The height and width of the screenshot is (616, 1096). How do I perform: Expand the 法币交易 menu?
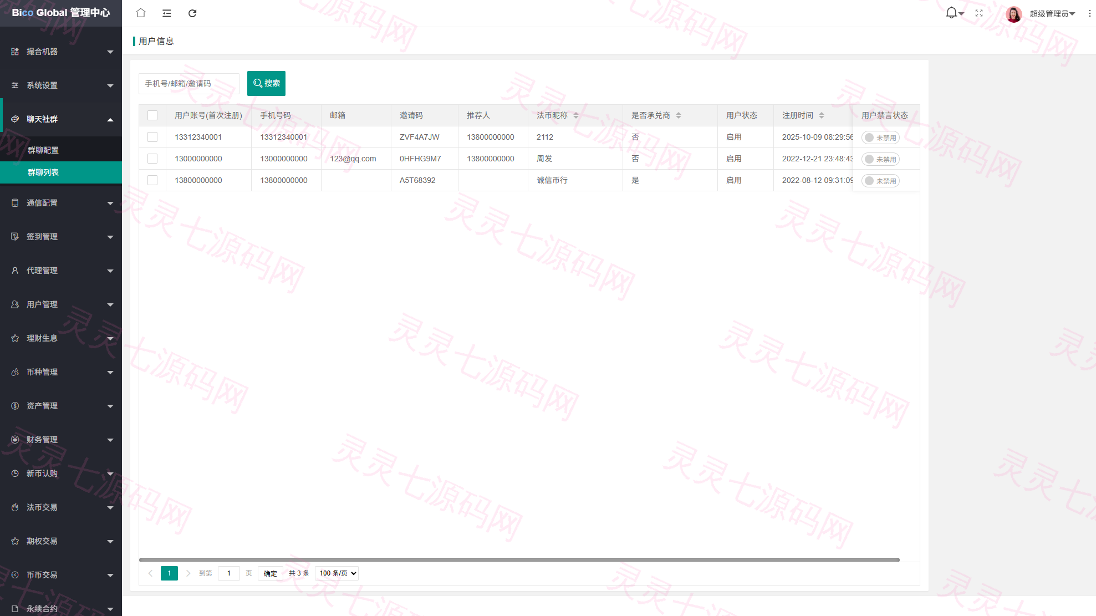click(x=61, y=507)
